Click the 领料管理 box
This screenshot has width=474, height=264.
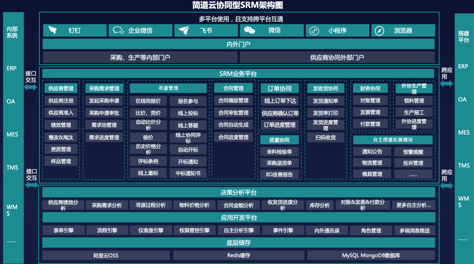[414, 101]
